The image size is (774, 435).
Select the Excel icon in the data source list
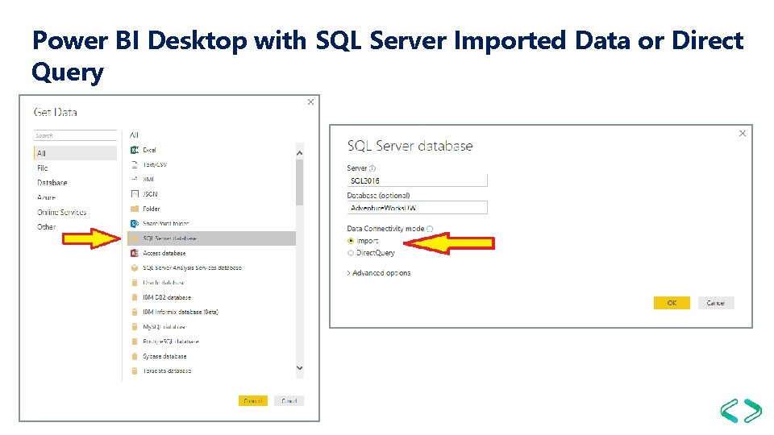[135, 150]
